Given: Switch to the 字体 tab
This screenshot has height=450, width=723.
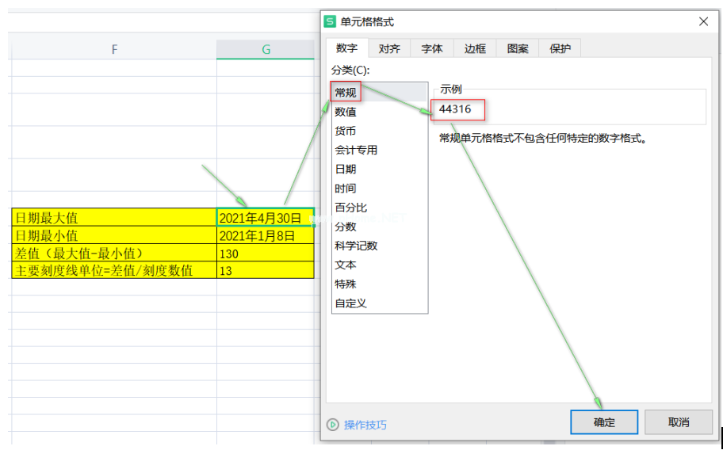Looking at the screenshot, I should pyautogui.click(x=432, y=48).
